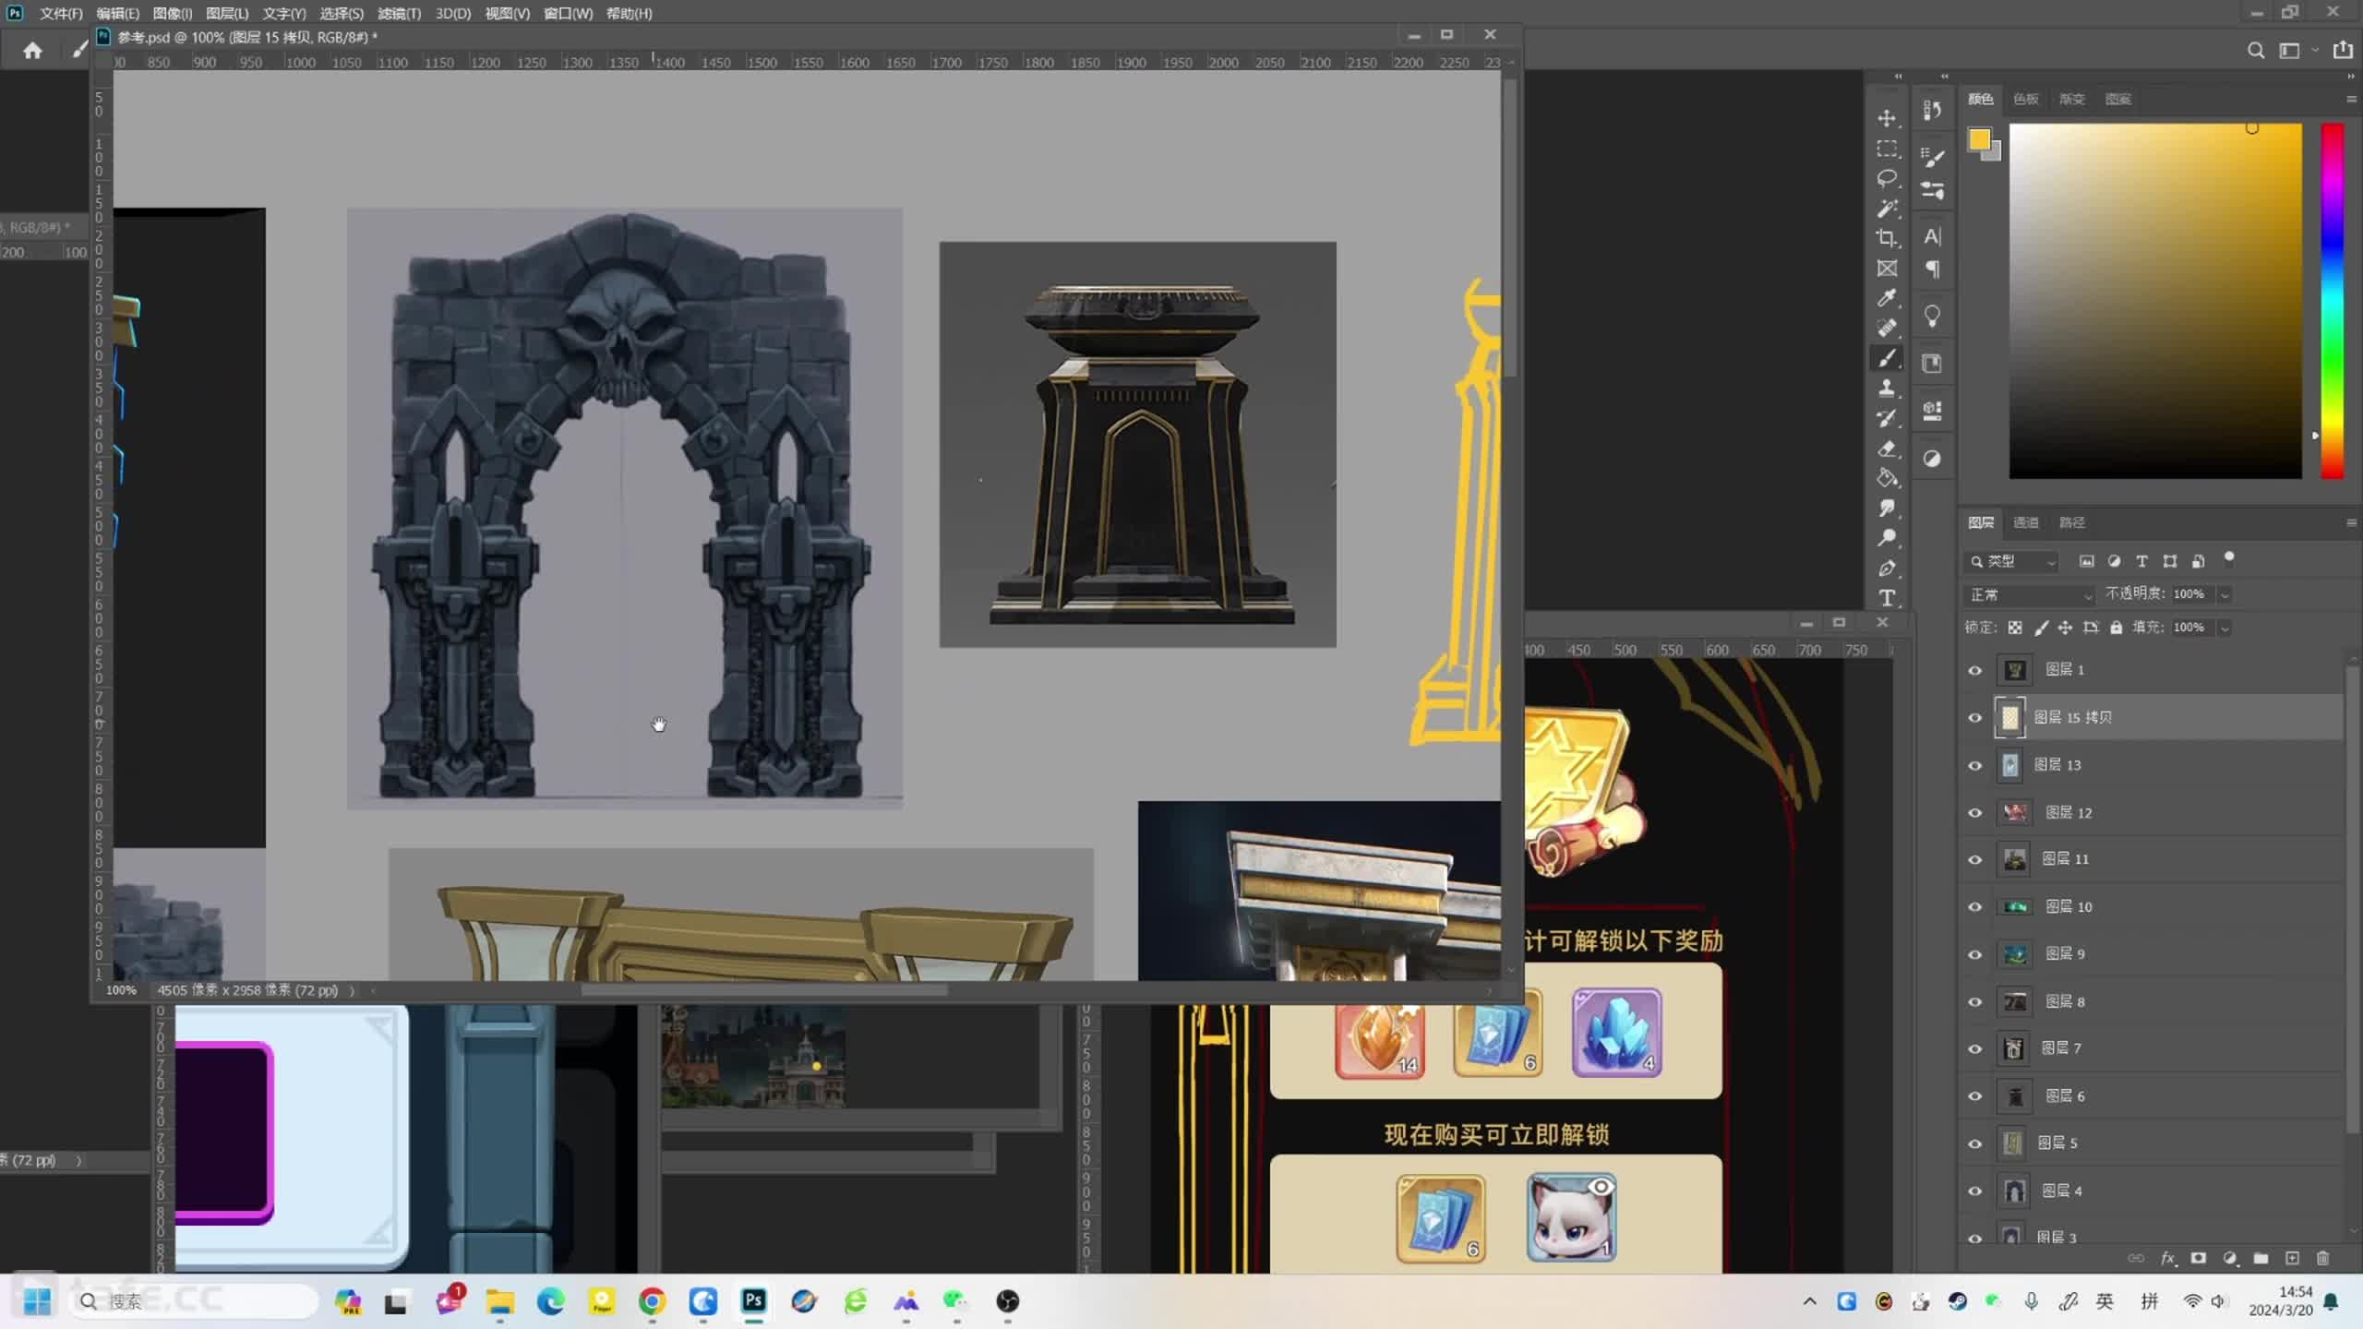Select the Magic Wand tool
The width and height of the screenshot is (2363, 1329).
[x=1887, y=209]
